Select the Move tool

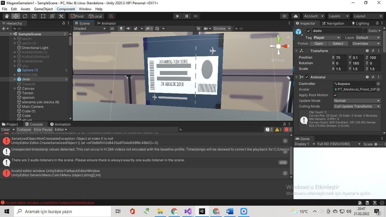[x=16, y=16]
